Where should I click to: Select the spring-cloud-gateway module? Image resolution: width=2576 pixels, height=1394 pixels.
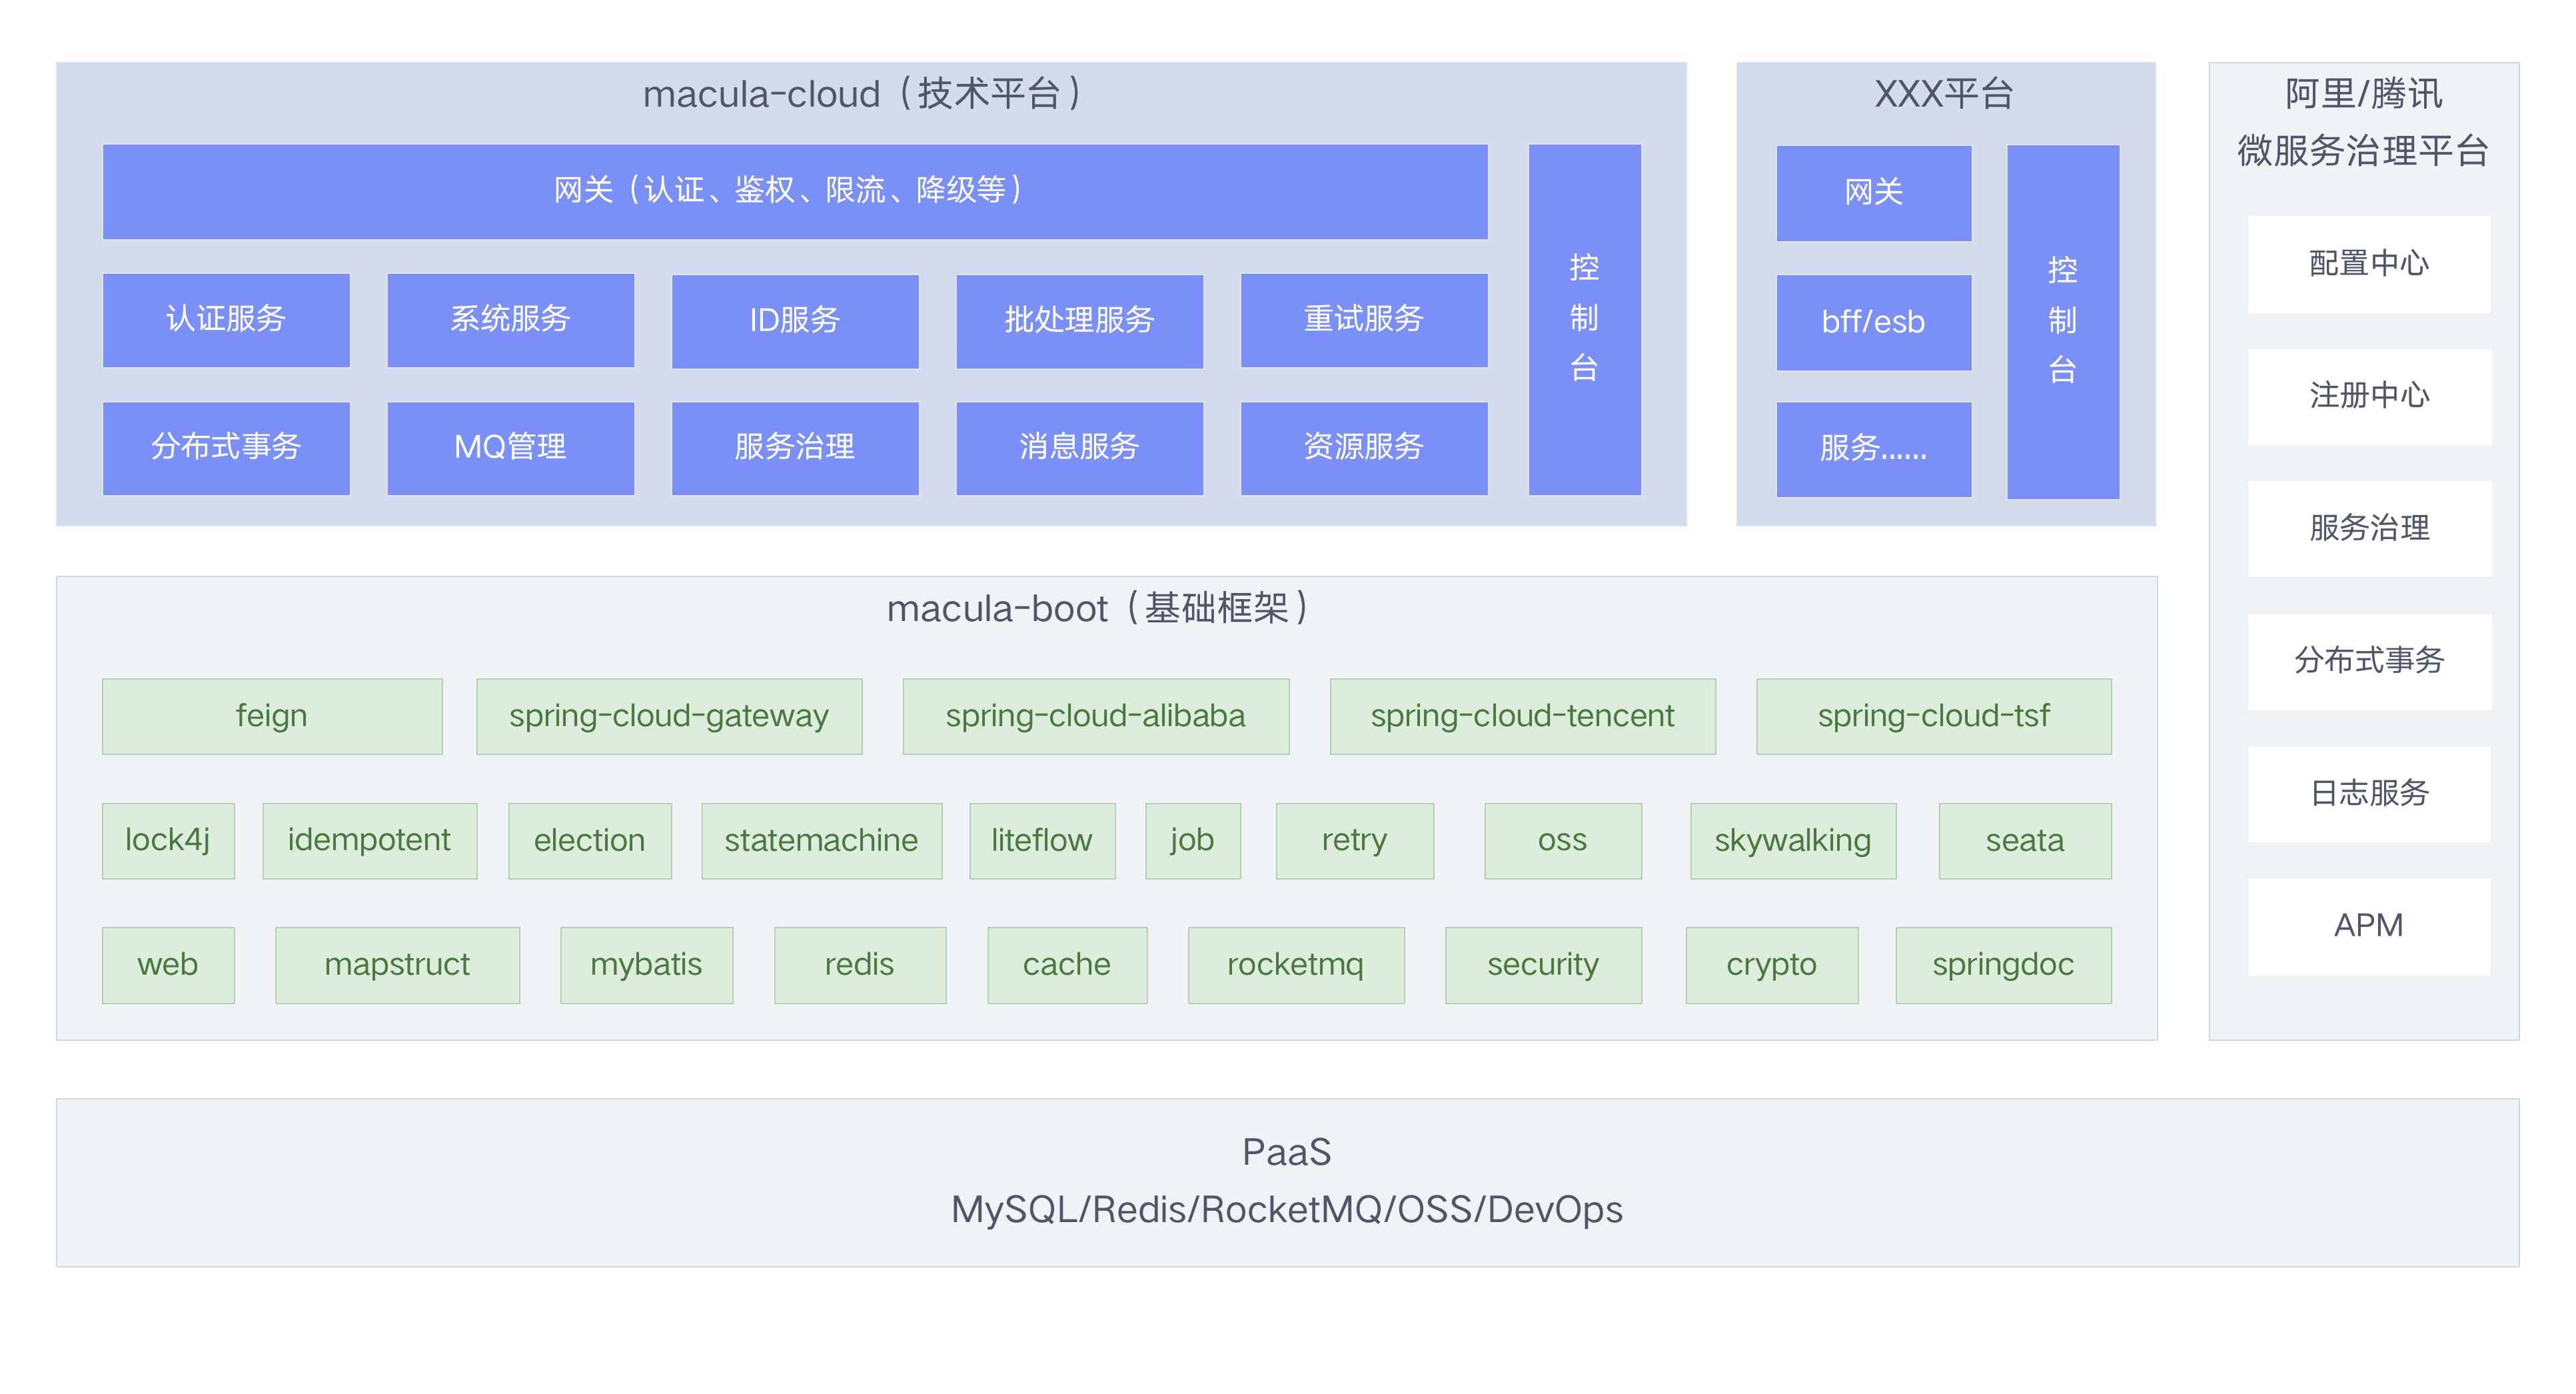[x=669, y=716]
